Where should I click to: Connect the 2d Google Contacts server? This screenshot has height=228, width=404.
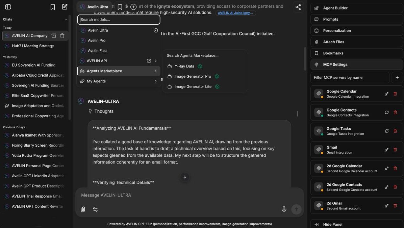[x=387, y=187]
